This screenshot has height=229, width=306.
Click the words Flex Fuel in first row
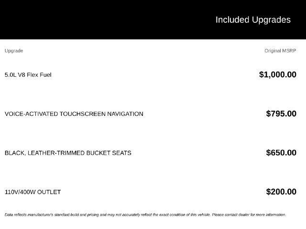(39, 75)
